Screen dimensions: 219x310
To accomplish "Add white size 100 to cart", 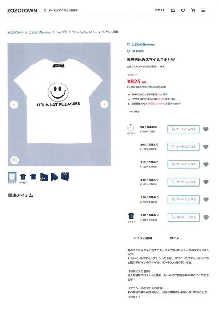I will 183,147.
